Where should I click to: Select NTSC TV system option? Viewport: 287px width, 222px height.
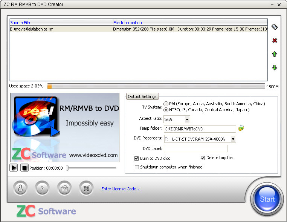click(x=166, y=110)
